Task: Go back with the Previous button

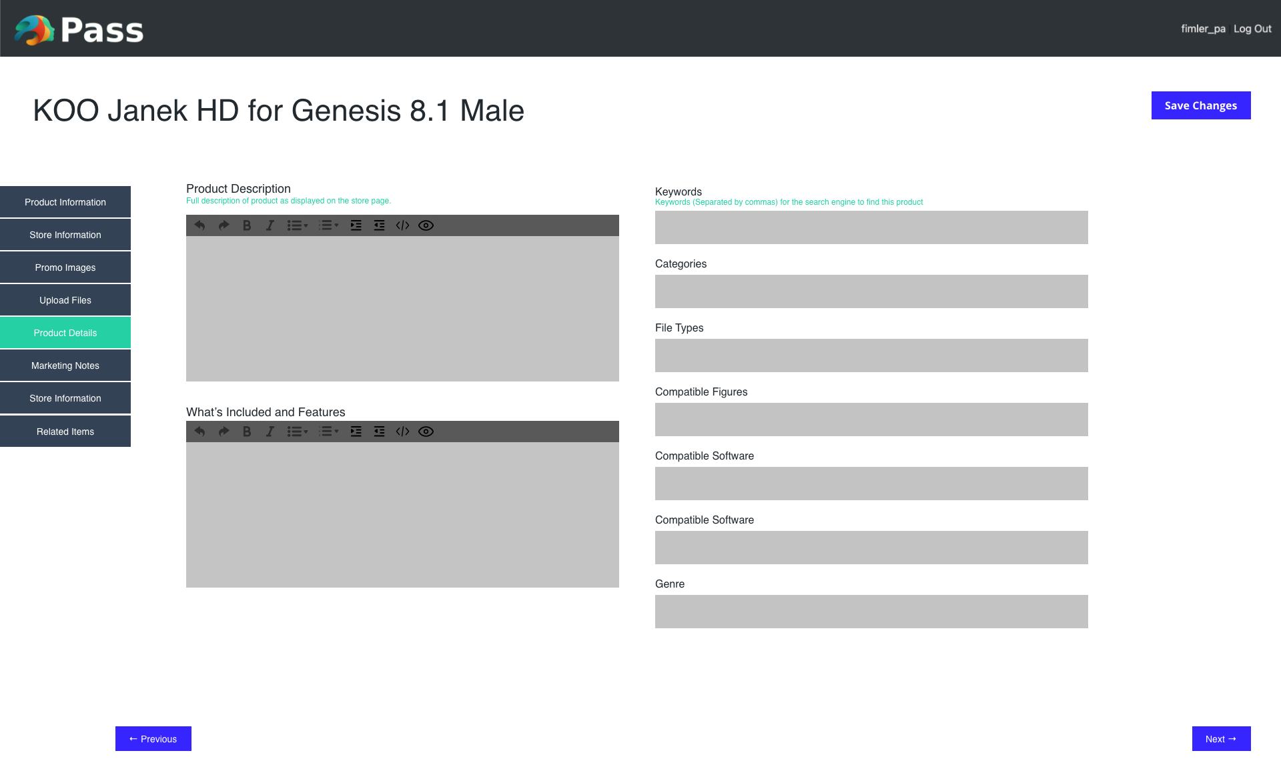Action: point(153,738)
